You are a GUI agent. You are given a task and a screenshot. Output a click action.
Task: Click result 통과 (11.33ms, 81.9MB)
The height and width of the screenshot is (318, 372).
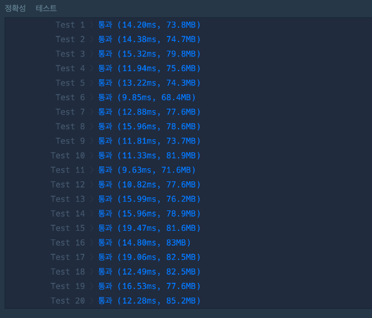149,155
